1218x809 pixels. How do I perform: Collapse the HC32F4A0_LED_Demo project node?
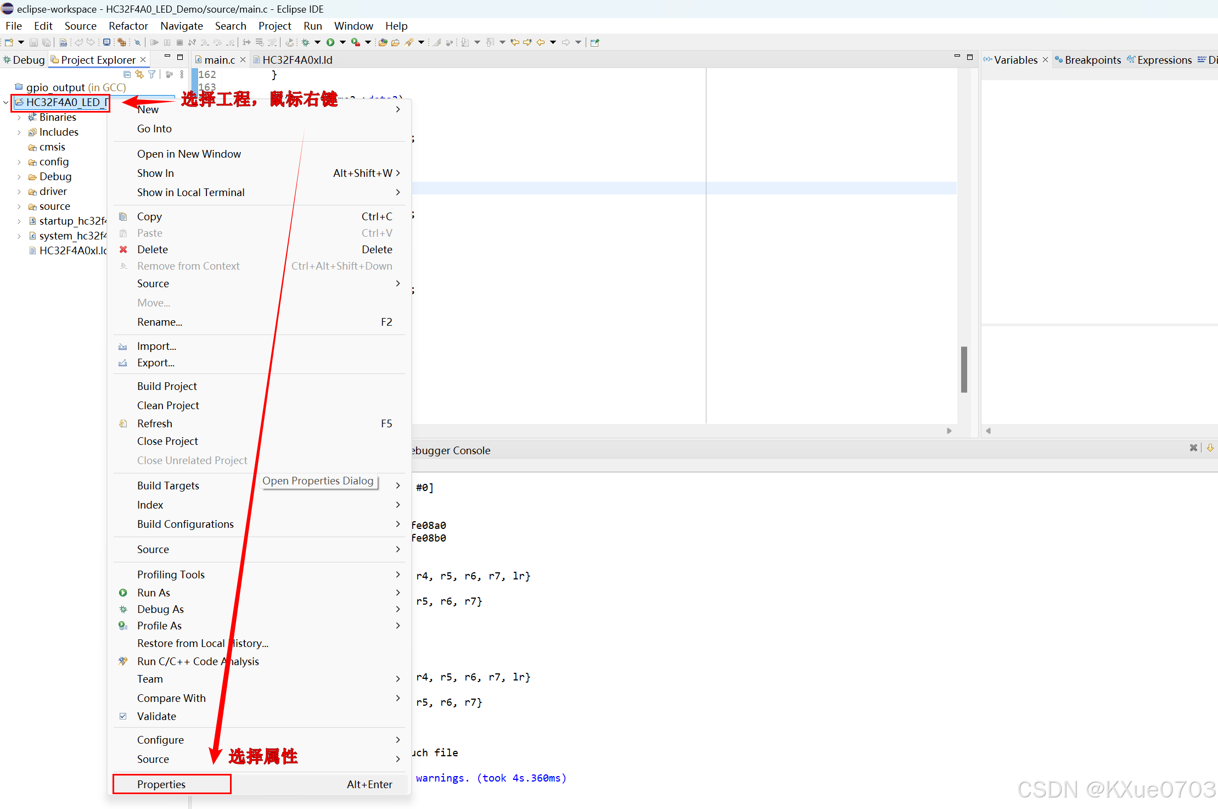click(x=6, y=103)
